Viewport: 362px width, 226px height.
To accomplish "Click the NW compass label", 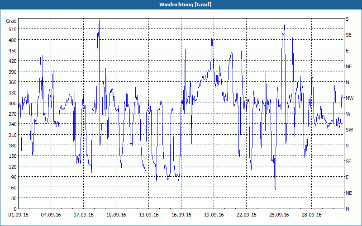I will coord(349,98).
